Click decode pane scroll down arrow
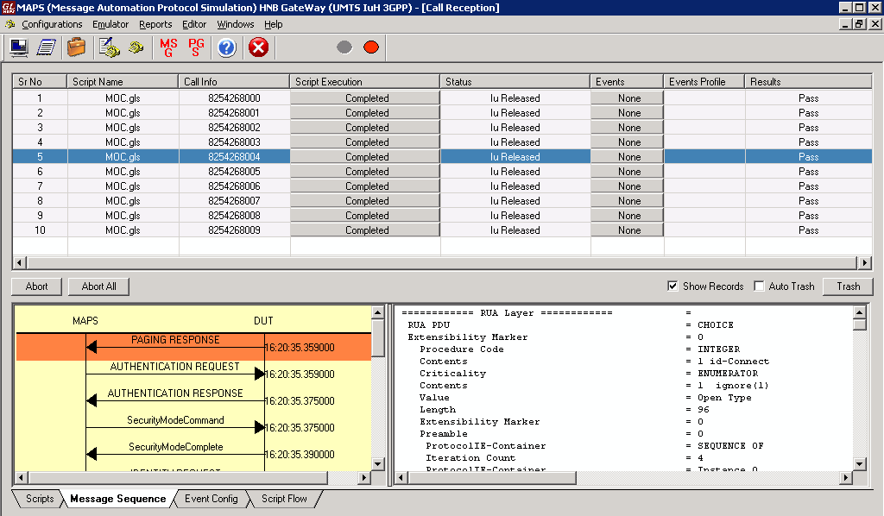The height and width of the screenshot is (516, 884). tap(859, 464)
